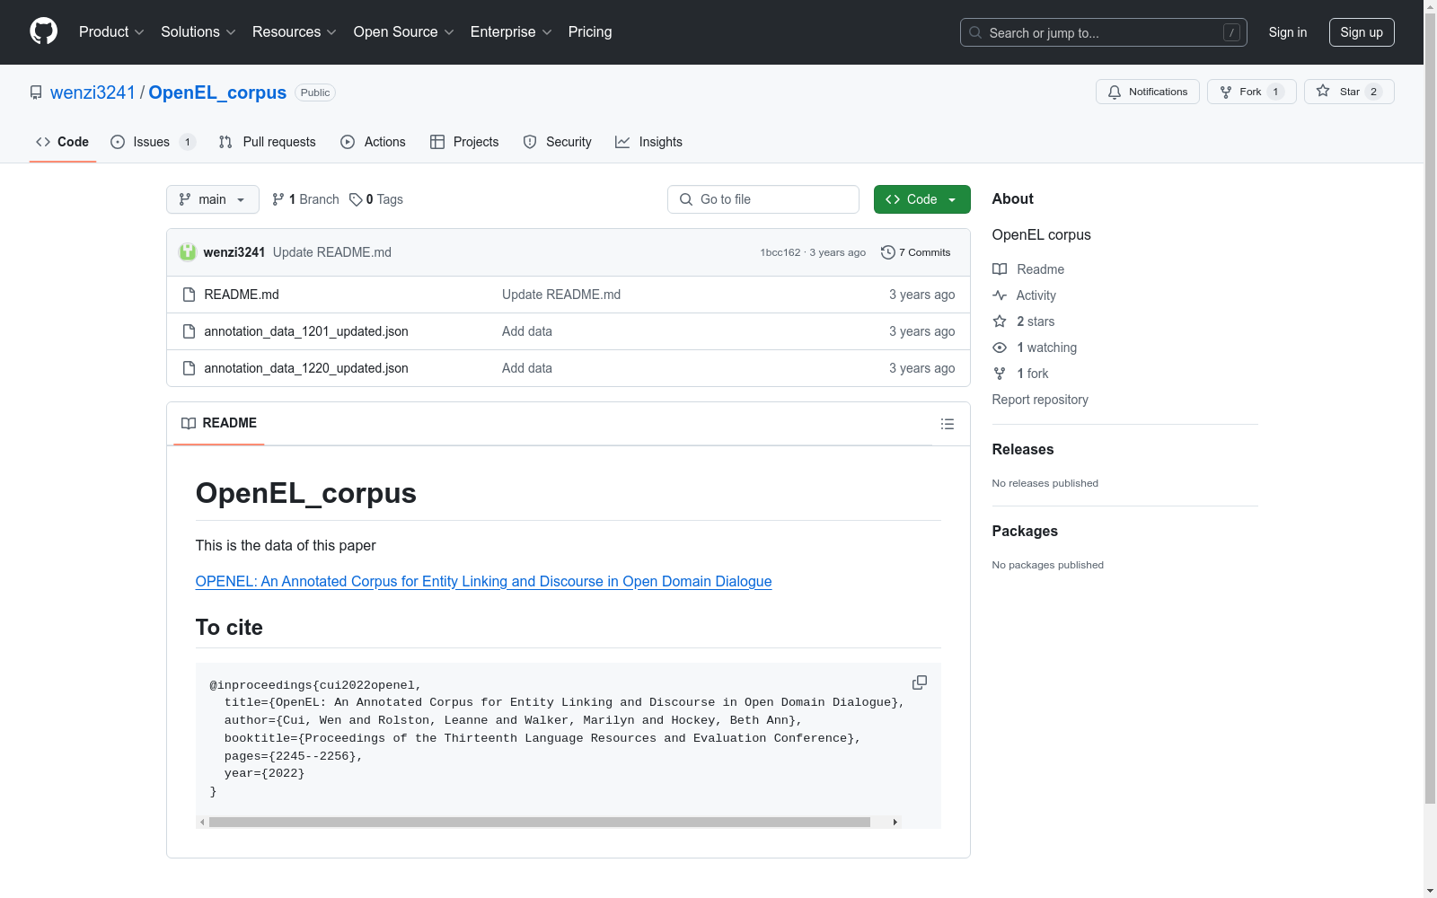Open the wenzi3241 owner profile link
Image resolution: width=1437 pixels, height=898 pixels.
(93, 92)
